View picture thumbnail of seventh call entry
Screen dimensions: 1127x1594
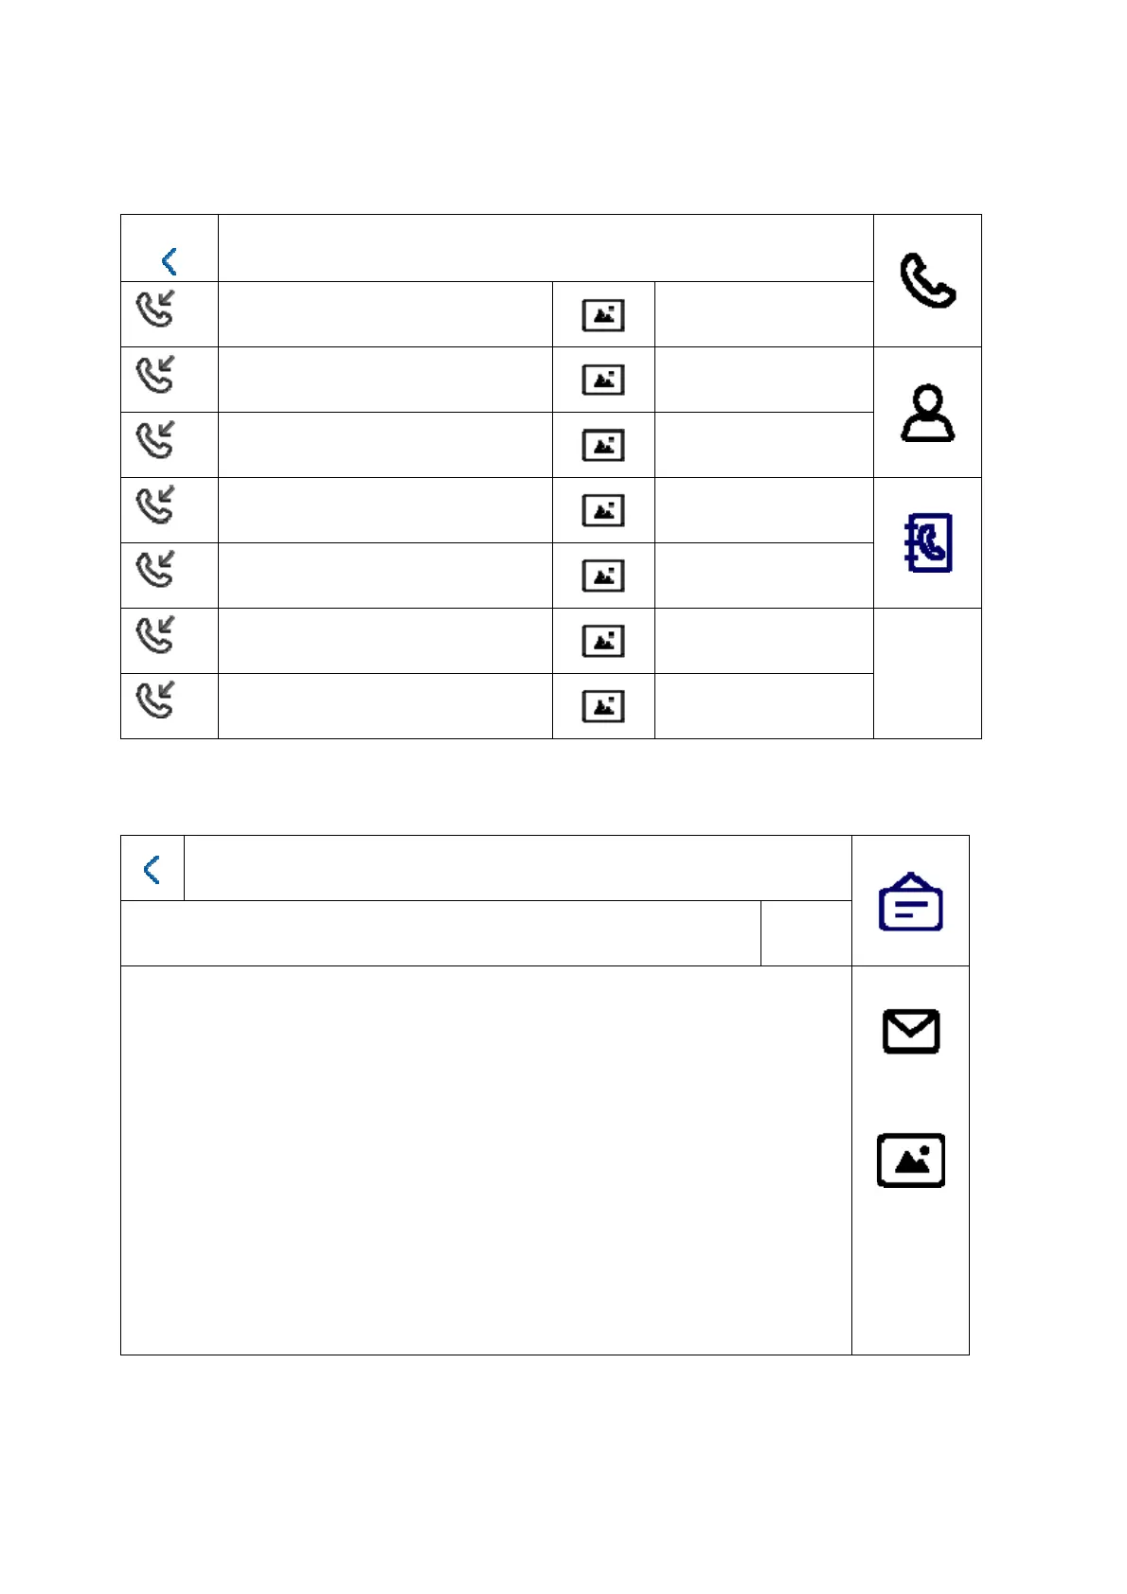(603, 706)
